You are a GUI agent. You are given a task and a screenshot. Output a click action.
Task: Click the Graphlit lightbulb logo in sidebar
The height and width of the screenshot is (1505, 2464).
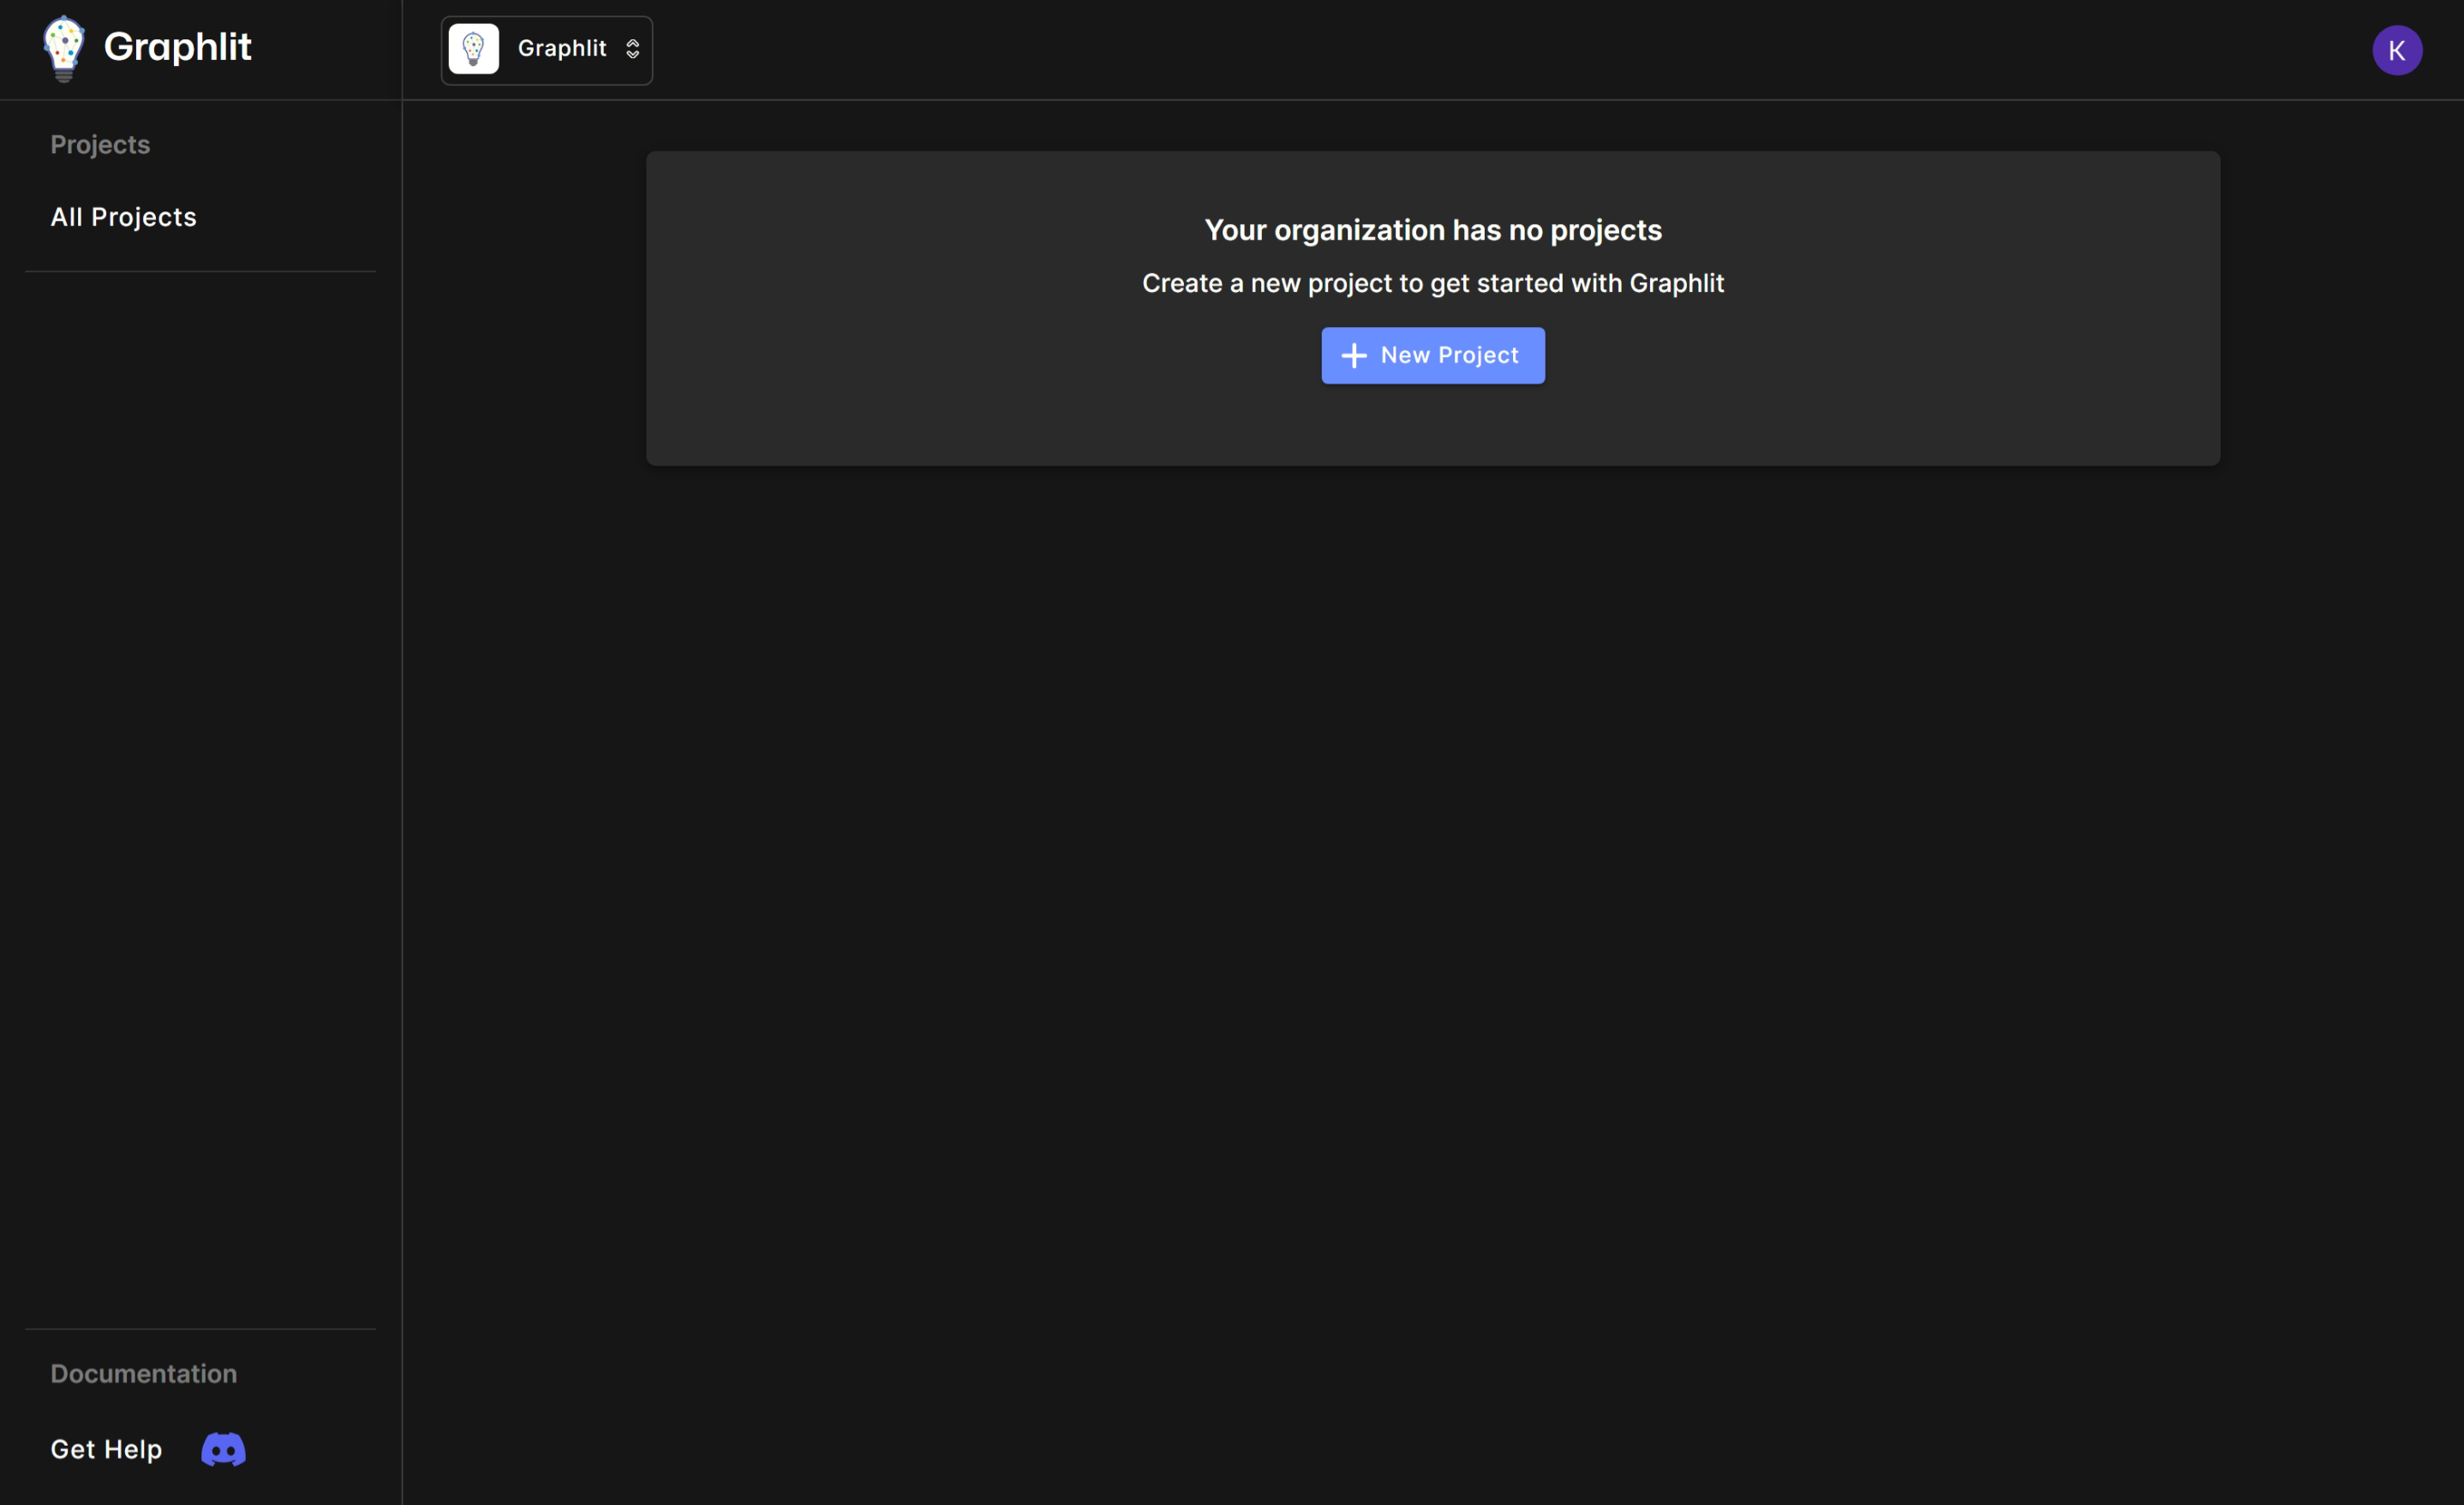pyautogui.click(x=63, y=48)
